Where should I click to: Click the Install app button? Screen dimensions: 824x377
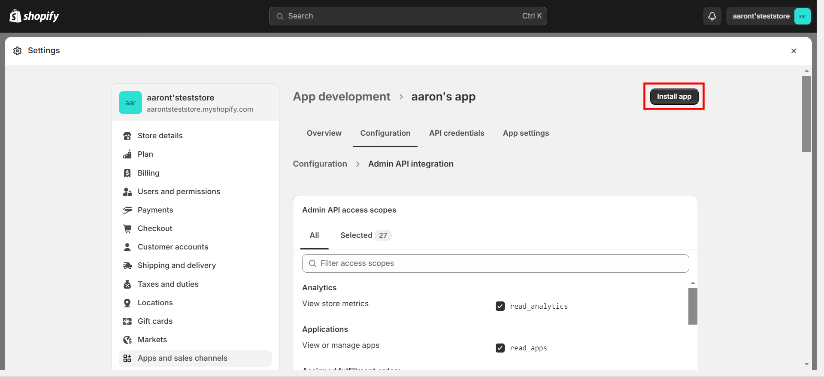coord(674,97)
